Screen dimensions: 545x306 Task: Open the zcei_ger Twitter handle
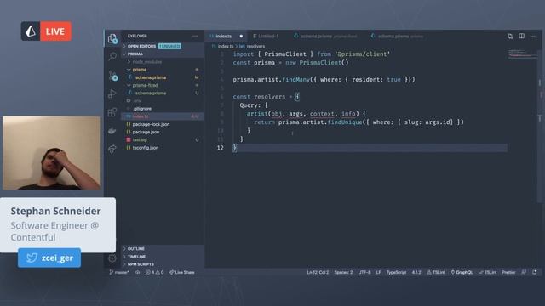49,258
